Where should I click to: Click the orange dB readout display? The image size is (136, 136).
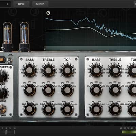pos(2,60)
